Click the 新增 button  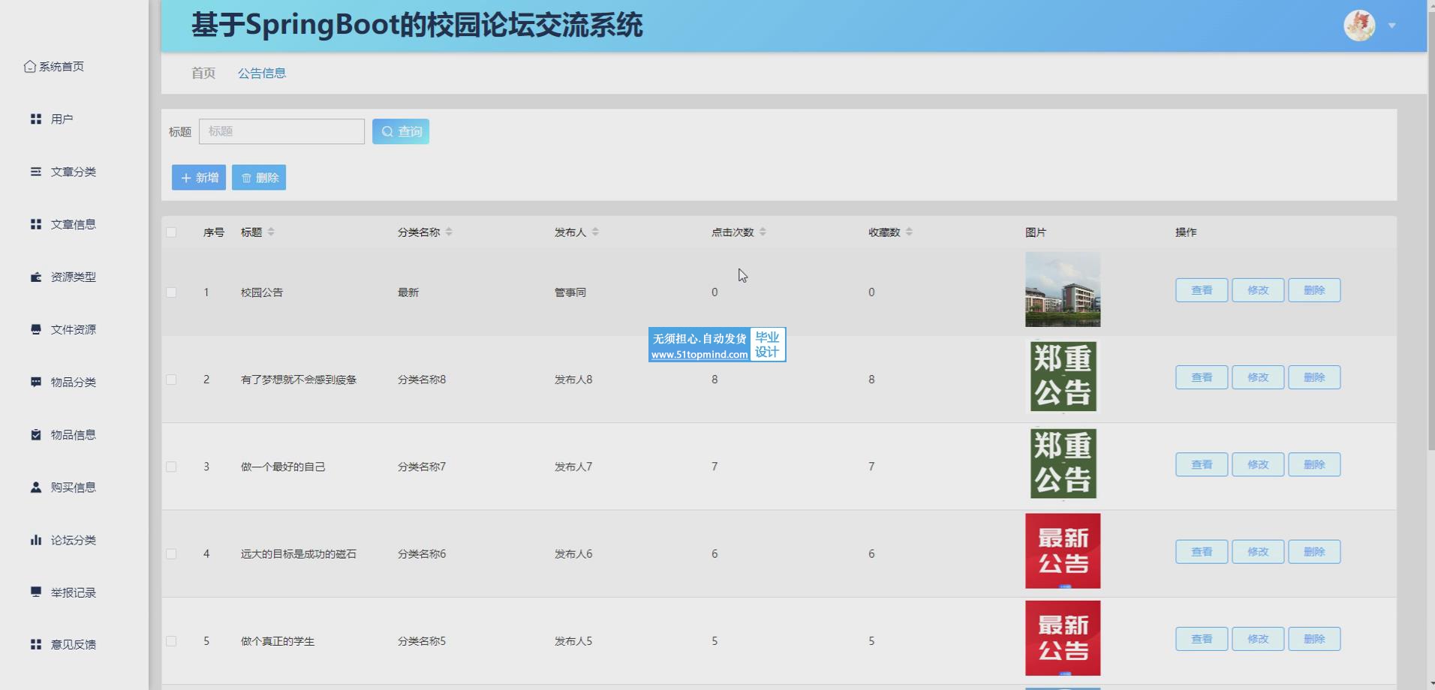point(199,178)
